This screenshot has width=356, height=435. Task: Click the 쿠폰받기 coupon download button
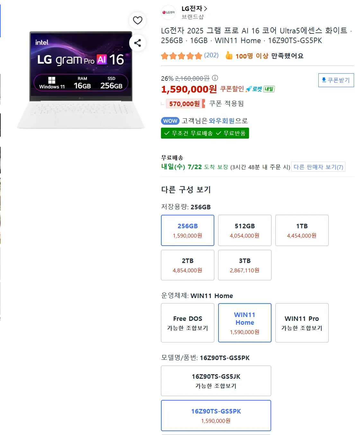point(336,80)
